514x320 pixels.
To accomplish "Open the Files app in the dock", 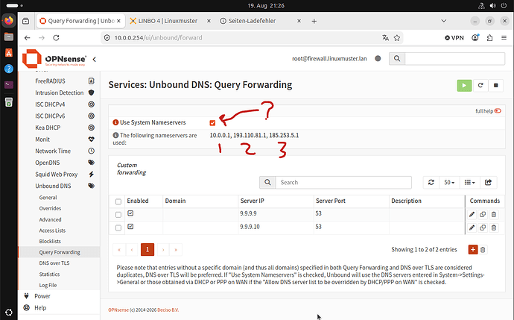I will 9,37.
